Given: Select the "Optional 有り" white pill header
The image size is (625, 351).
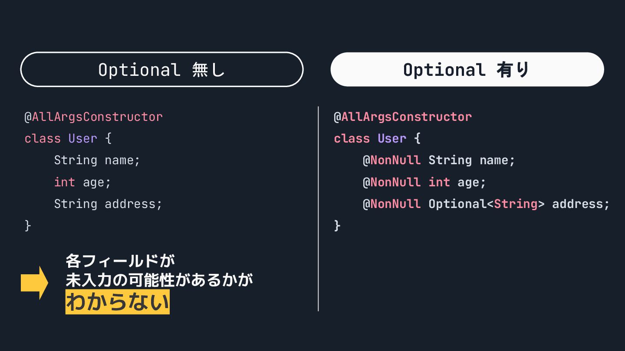Looking at the screenshot, I should (467, 69).
